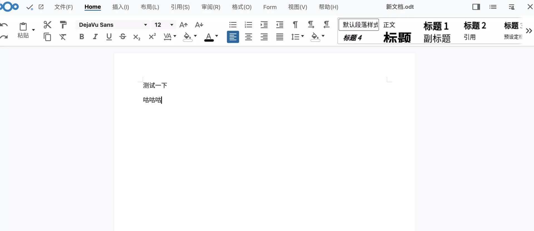Screen dimensions: 534x231
Task: Click the document saved checkmark icon
Action: point(30,7)
